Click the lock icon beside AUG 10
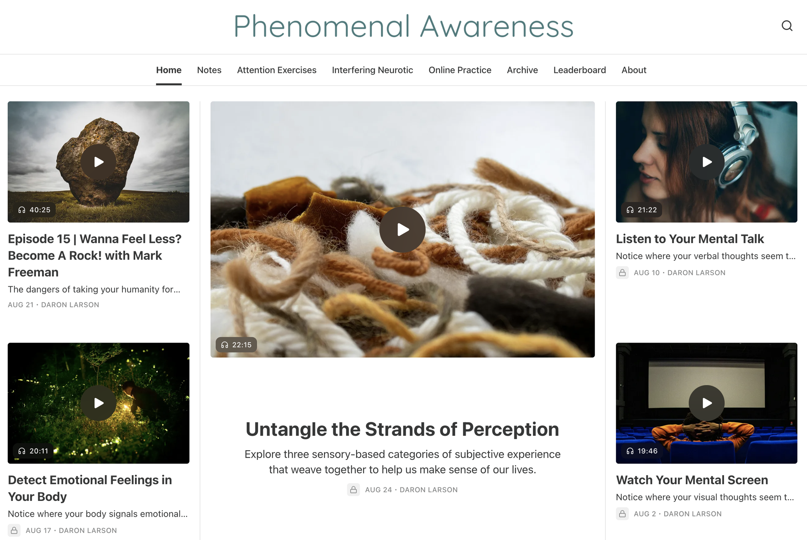The height and width of the screenshot is (540, 807). (622, 273)
